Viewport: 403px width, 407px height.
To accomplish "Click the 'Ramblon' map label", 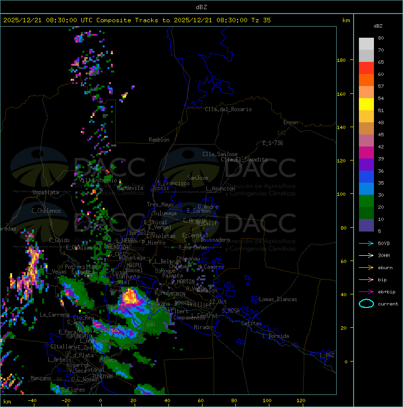I will pyautogui.click(x=159, y=140).
